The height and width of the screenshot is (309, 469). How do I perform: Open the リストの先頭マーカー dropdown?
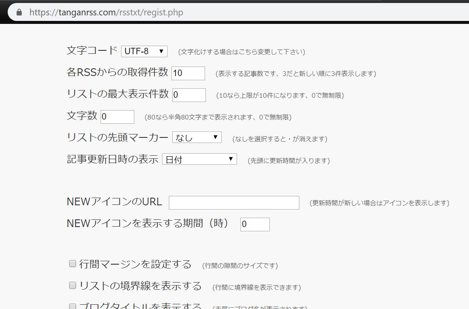(197, 137)
